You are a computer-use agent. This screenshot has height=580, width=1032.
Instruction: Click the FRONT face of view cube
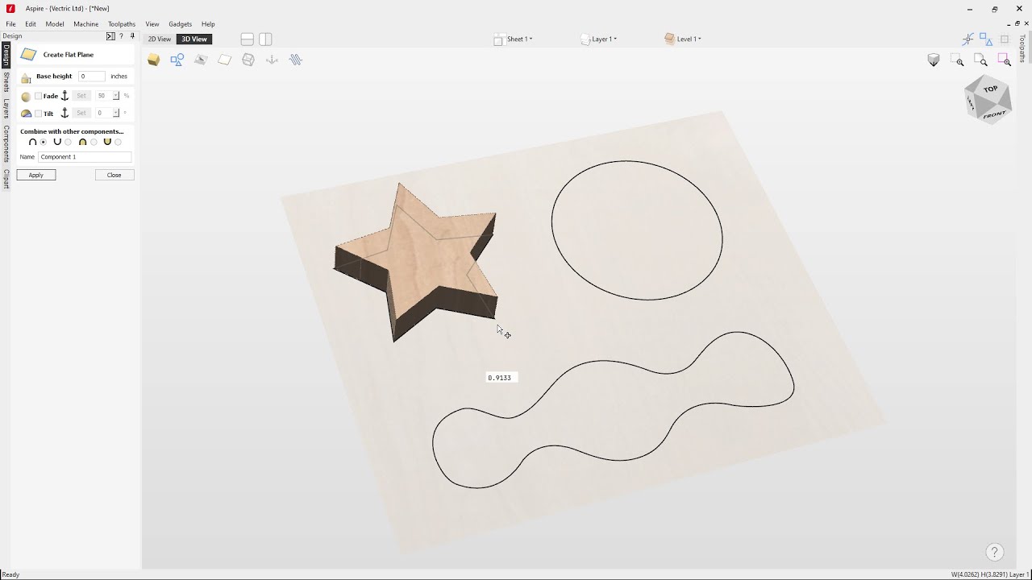click(994, 115)
